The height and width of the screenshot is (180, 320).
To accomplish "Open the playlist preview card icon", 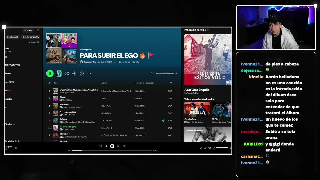I will point(59,73).
